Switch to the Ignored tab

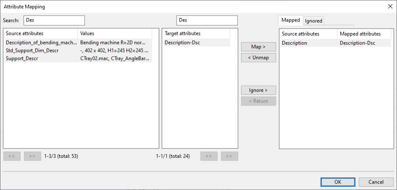[x=313, y=21]
